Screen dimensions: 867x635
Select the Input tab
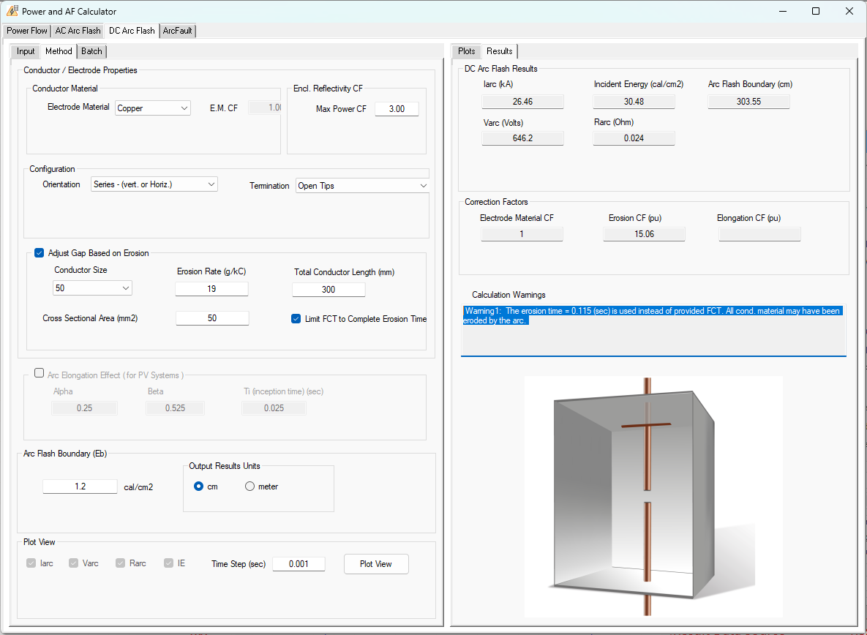pos(25,51)
